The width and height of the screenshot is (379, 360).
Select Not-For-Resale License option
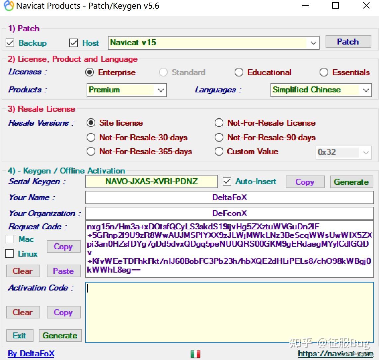pos(219,123)
